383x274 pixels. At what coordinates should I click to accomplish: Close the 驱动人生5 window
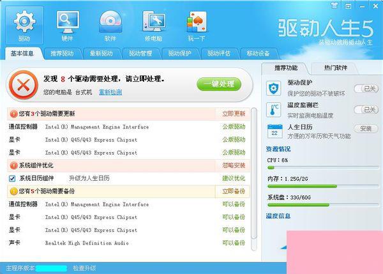(x=376, y=6)
